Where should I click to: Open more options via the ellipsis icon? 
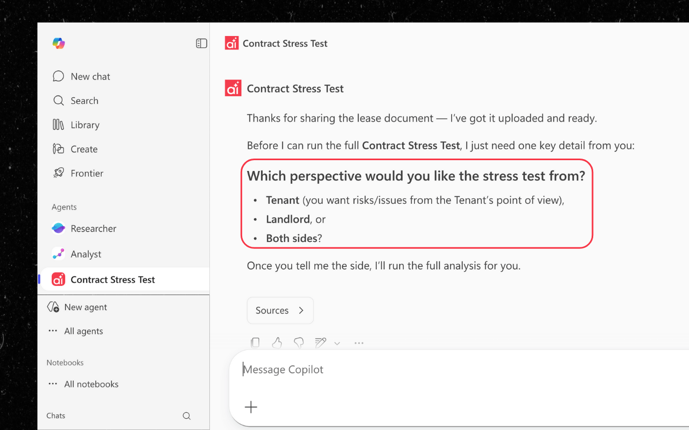(359, 342)
